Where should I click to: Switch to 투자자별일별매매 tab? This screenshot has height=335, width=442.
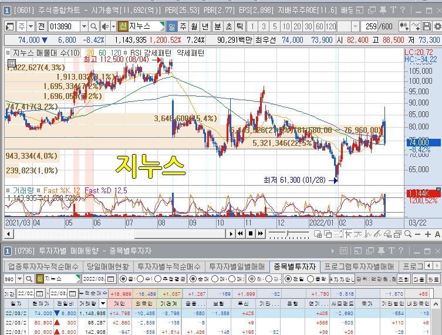tap(237, 266)
